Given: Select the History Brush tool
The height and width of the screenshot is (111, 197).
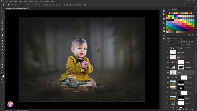Looking at the screenshot, I should [x=2, y=38].
